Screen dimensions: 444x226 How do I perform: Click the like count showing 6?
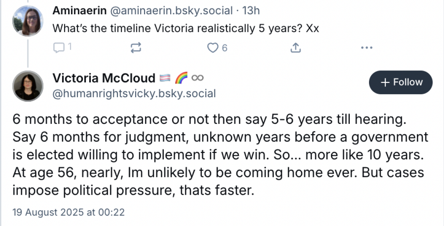224,48
